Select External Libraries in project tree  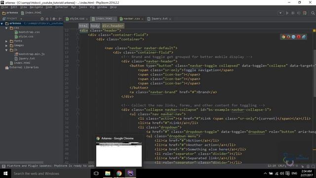click(22, 67)
